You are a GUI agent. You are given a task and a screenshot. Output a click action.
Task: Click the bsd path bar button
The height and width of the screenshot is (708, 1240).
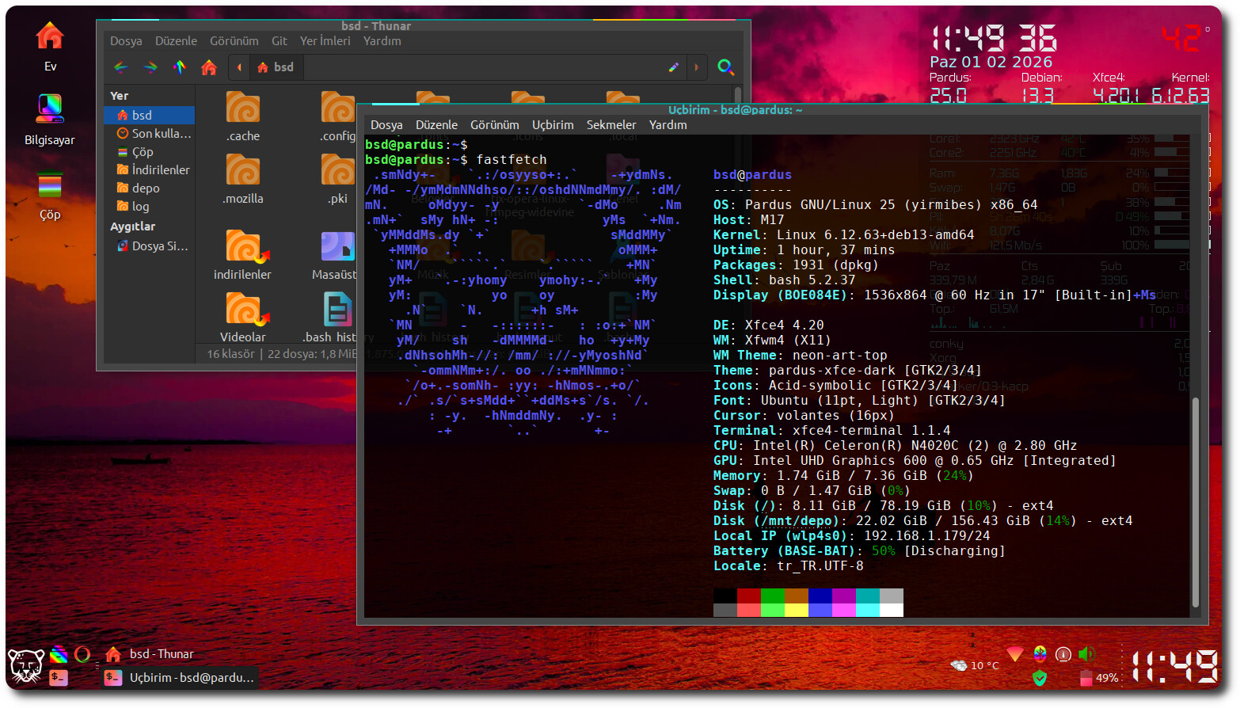click(275, 67)
